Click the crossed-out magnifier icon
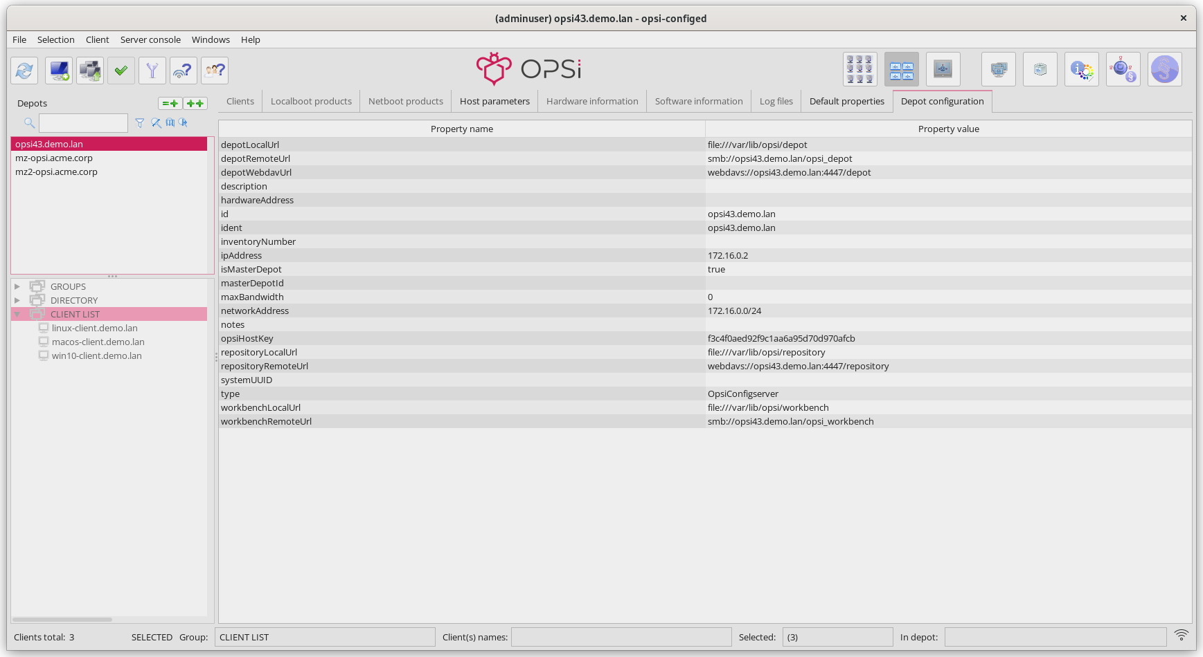This screenshot has width=1203, height=657. pyautogui.click(x=157, y=123)
